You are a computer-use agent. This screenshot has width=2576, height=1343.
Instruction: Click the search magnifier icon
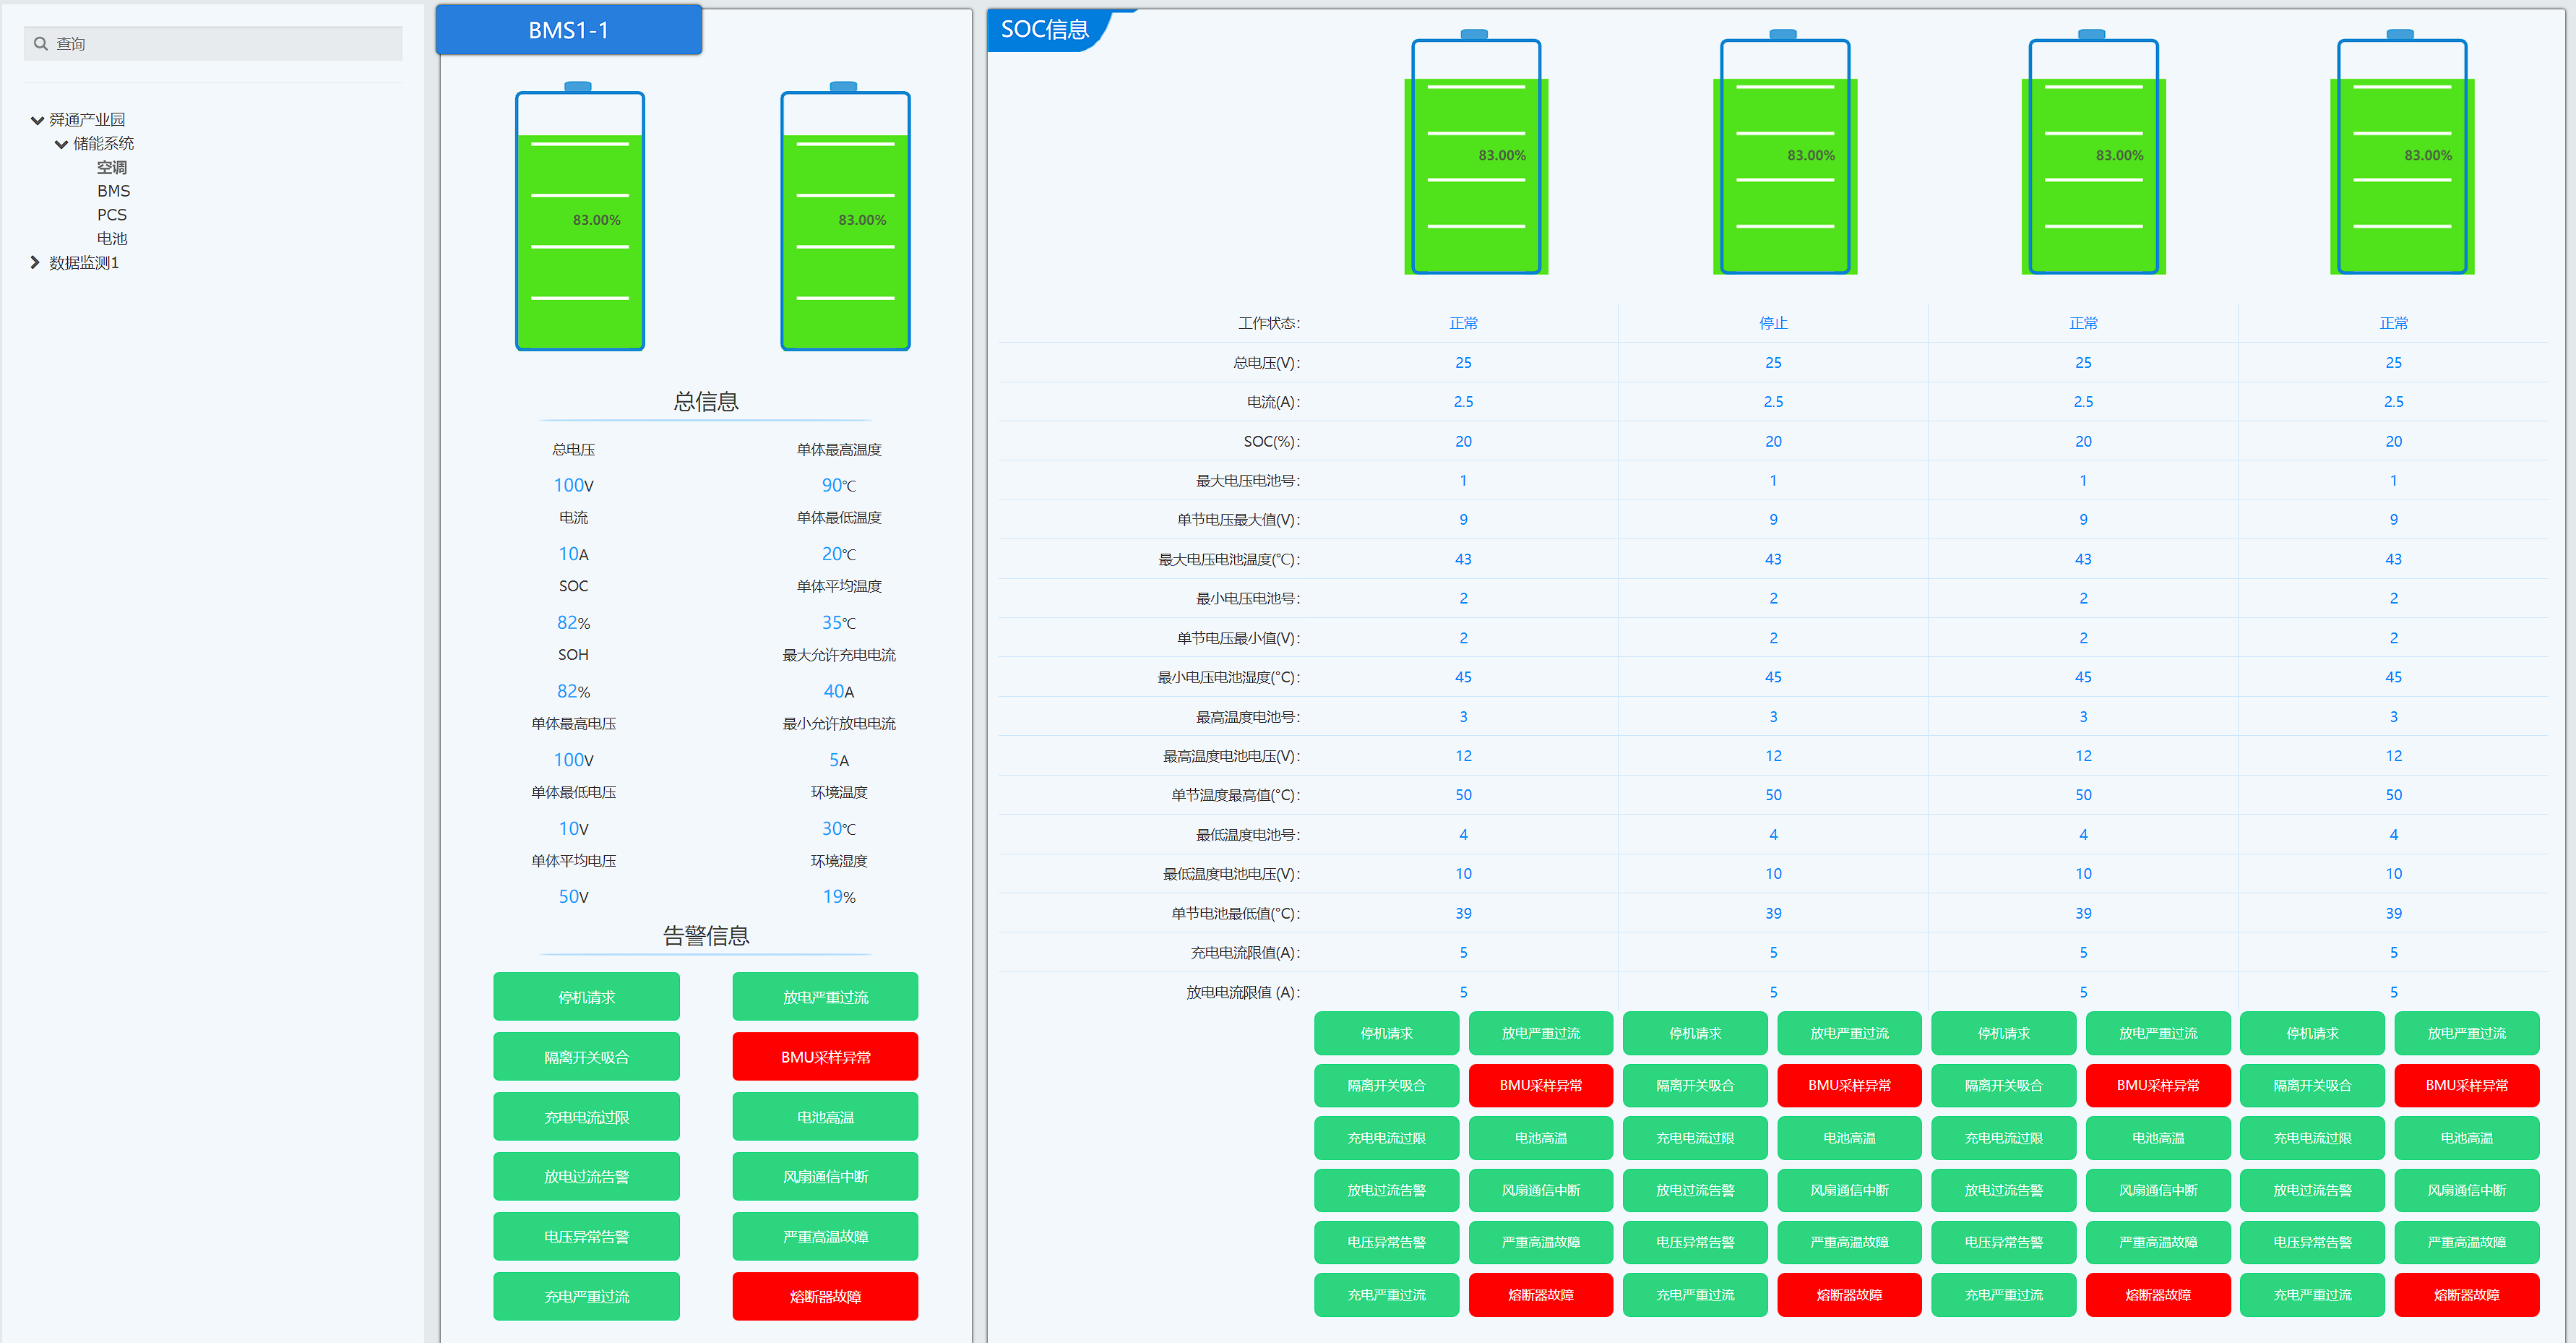pyautogui.click(x=41, y=43)
